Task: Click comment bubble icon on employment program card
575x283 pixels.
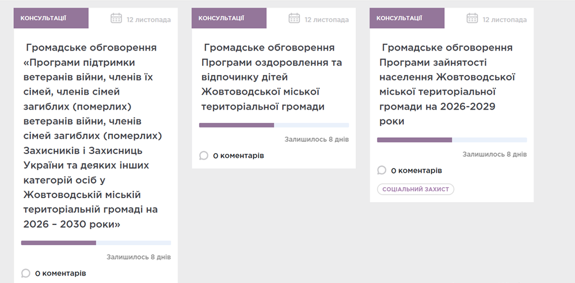Action: pos(382,170)
